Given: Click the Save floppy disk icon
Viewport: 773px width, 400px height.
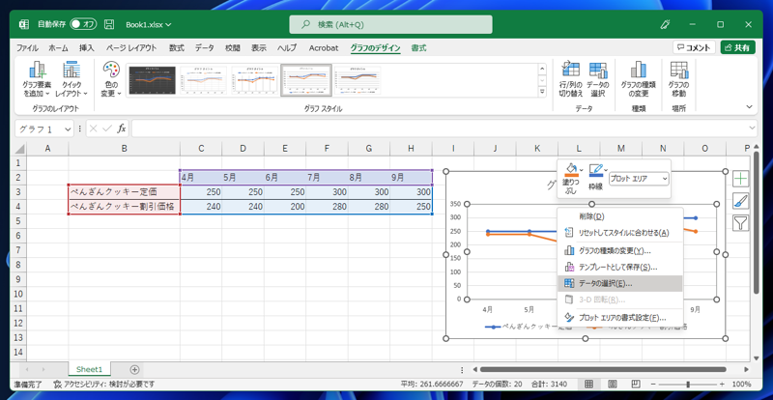Looking at the screenshot, I should click(x=109, y=24).
